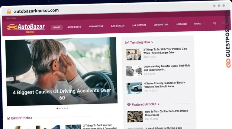Click the Guestpostlinks chain icon
The image size is (232, 129).
[x=228, y=63]
